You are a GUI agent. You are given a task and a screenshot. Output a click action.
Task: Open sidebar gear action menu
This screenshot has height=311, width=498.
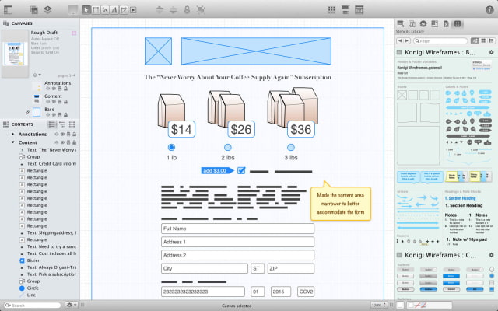[71, 305]
